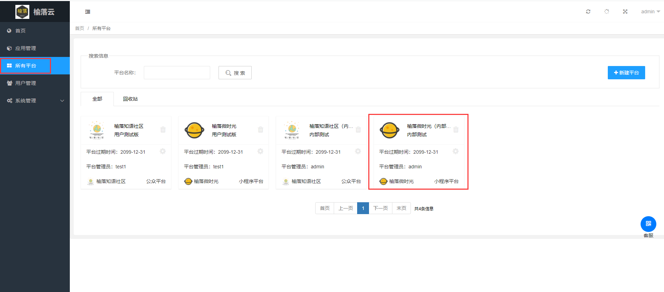Click the loading spinner icon in top bar
Image resolution: width=664 pixels, height=292 pixels.
coord(607,12)
